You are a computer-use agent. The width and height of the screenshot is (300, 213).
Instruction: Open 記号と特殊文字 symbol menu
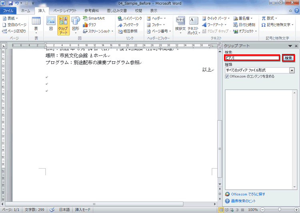point(278,25)
